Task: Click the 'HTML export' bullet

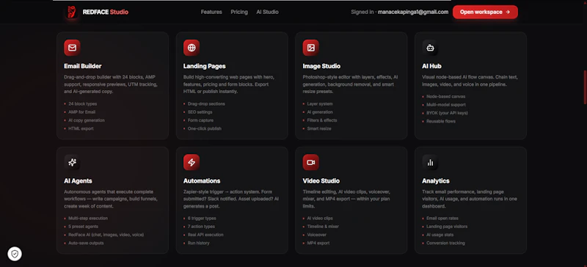Action: coord(79,128)
